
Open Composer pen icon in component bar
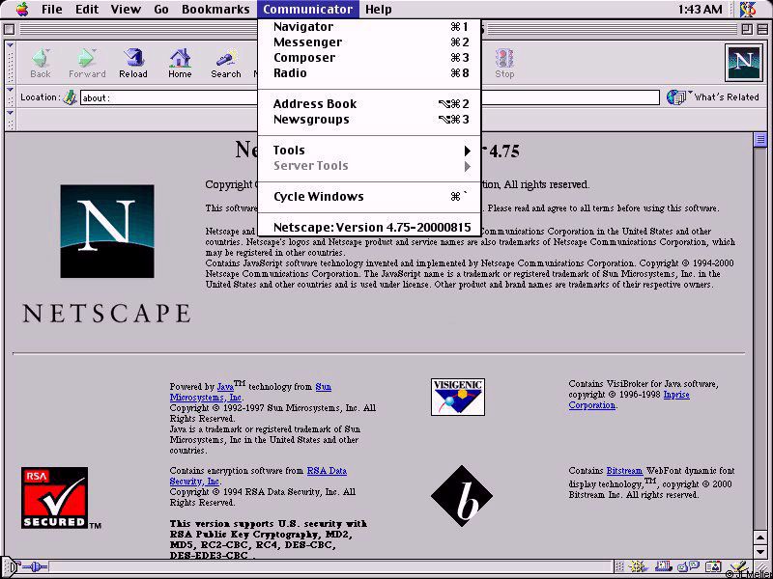pos(738,567)
